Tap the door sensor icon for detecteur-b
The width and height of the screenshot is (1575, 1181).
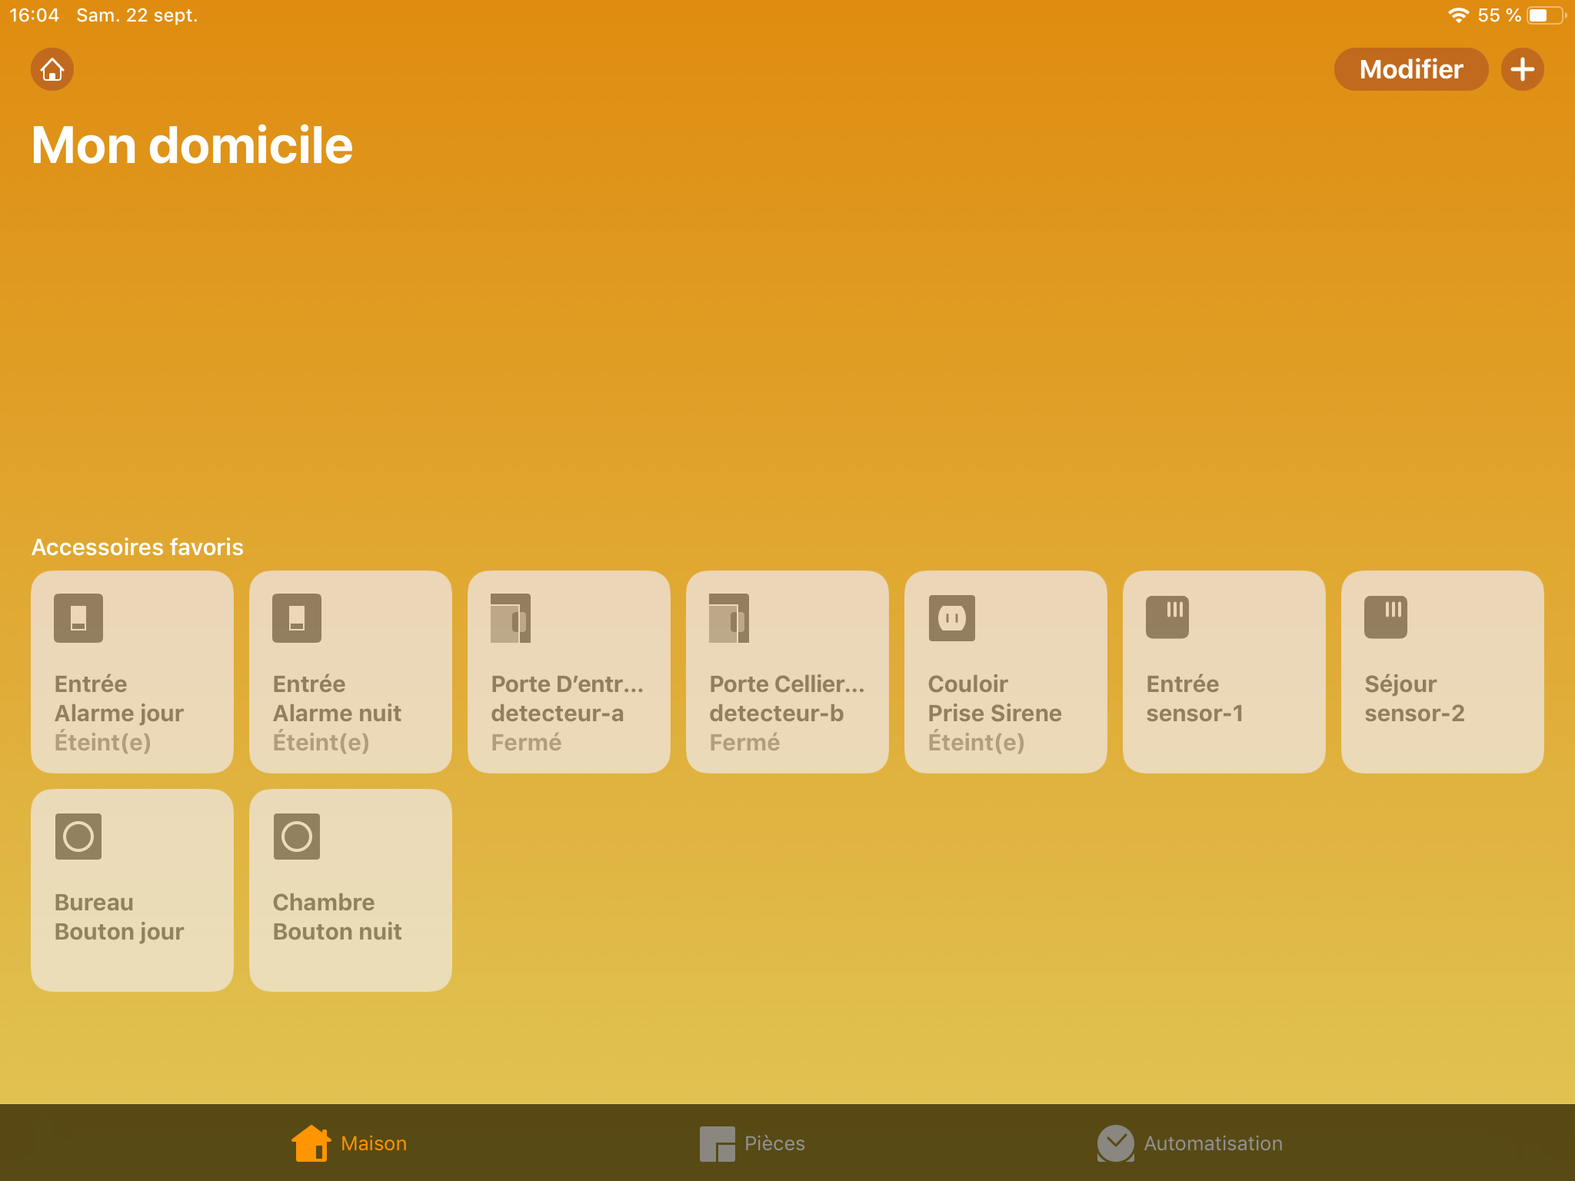728,618
